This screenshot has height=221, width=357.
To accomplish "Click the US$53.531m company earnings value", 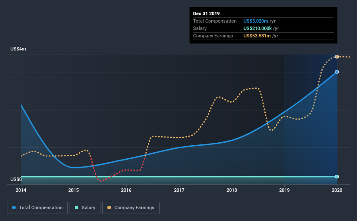I will 257,36.
